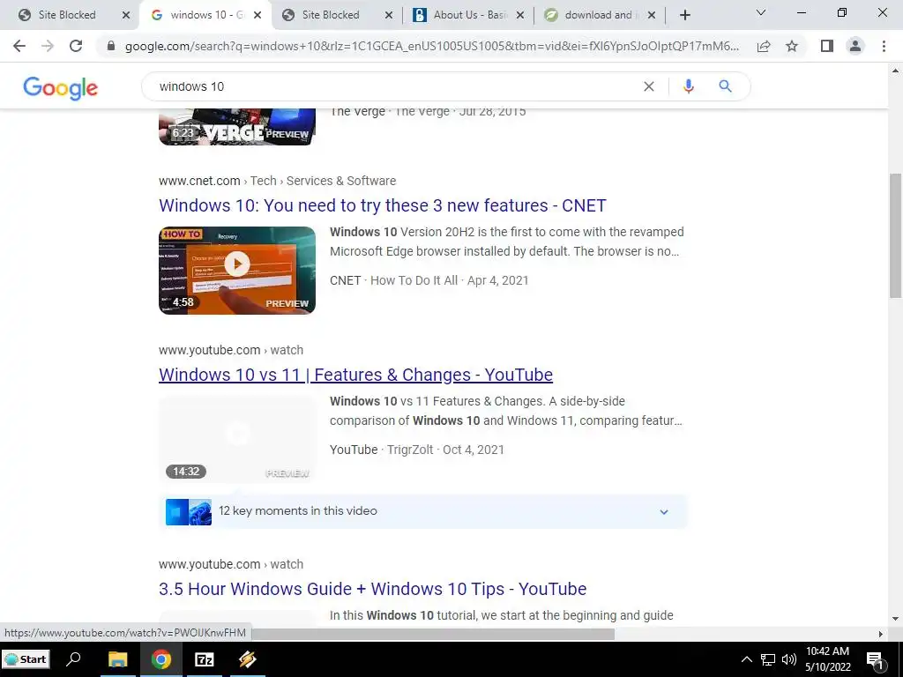
Task: Open The Verge 6:23 video thumbnail
Action: click(237, 127)
